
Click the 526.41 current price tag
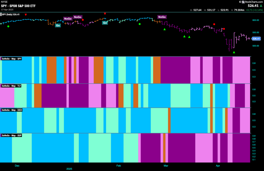[256, 39]
